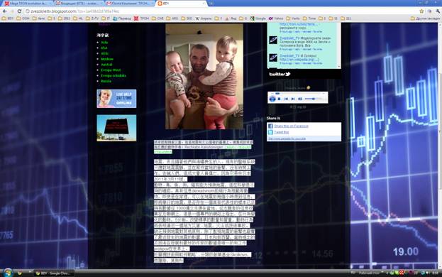
Task: Open the 'Другие закладки' bookmarks folder
Action: (x=426, y=18)
